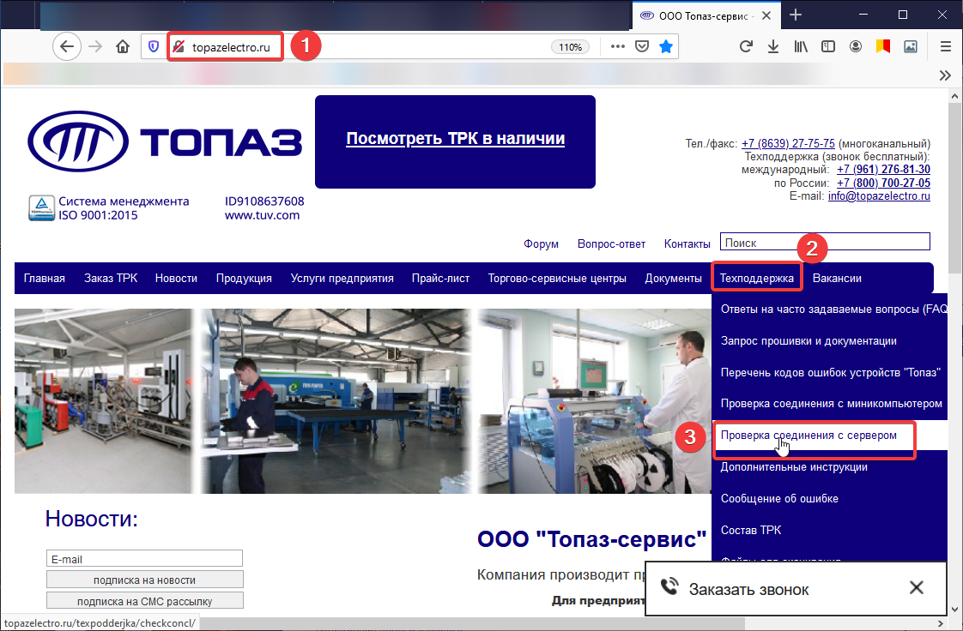Click the phone icon in Заказать звонок

669,587
